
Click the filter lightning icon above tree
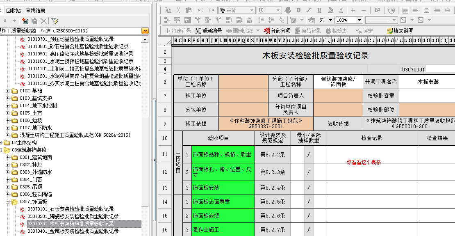[x=55, y=21]
